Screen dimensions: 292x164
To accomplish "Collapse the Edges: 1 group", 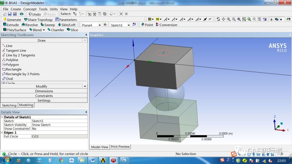I will [x=2, y=133].
